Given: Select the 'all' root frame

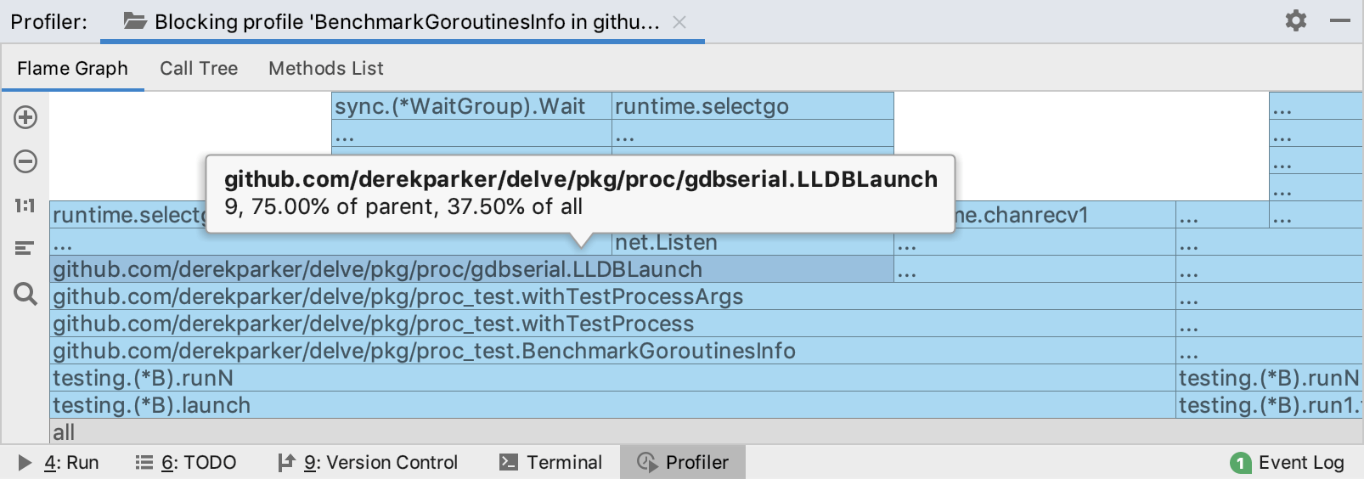Looking at the screenshot, I should (x=595, y=432).
